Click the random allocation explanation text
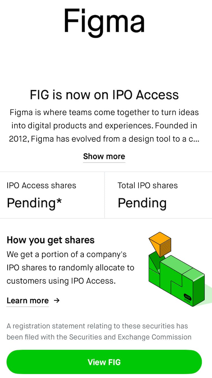212x378 pixels. pos(70,268)
